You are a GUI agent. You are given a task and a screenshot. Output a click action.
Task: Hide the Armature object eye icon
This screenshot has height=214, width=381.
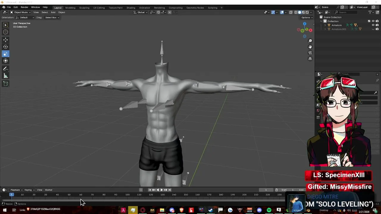point(373,25)
